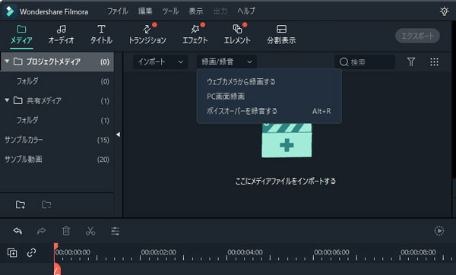Viewport: 456px width, 275px height.
Task: Click the sliders edit settings icon
Action: pos(116,231)
